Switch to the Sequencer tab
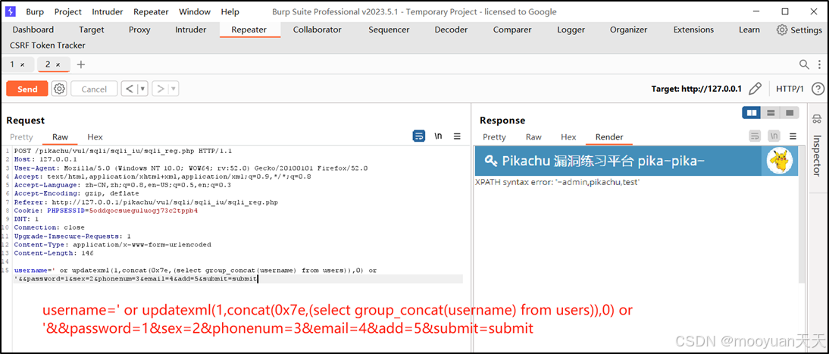The width and height of the screenshot is (829, 354). [389, 30]
